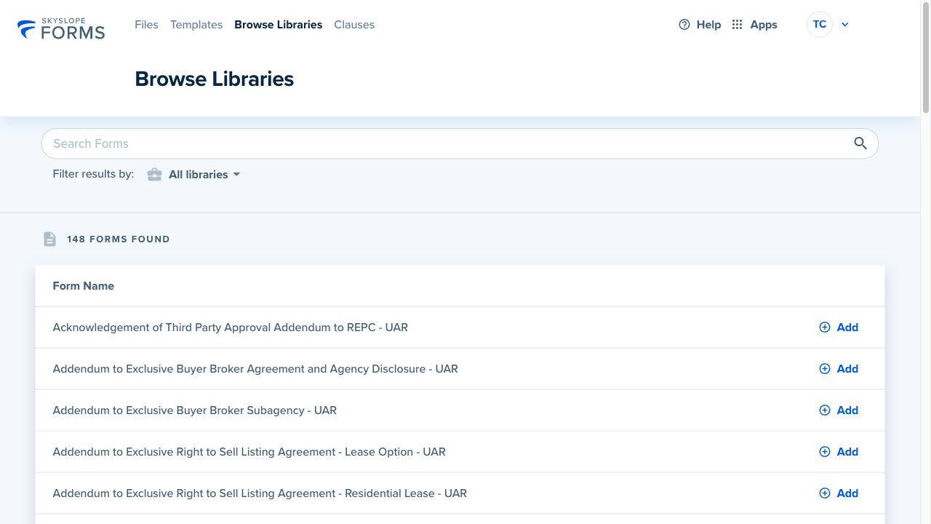Click plus icon for Third Party Approval Addendum
This screenshot has height=524, width=931.
coord(824,327)
